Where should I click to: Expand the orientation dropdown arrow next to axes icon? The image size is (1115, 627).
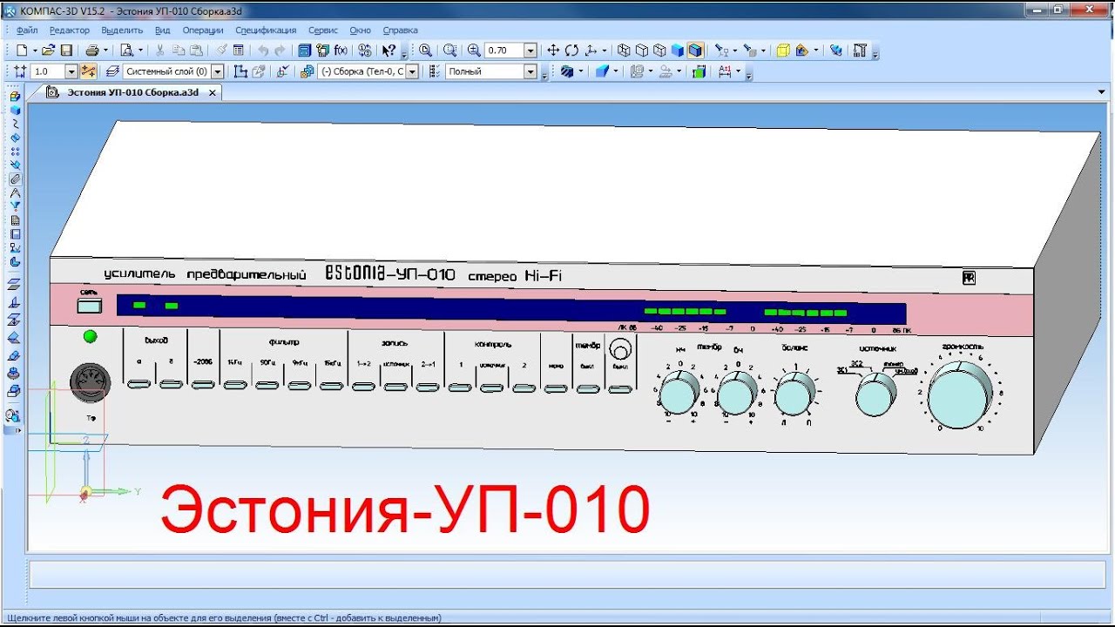coord(605,51)
